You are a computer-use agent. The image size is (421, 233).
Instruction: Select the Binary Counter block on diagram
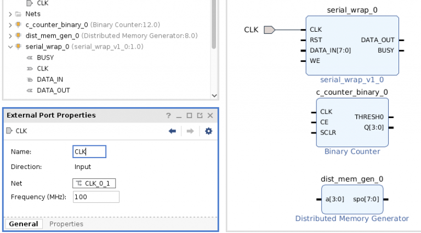(352, 123)
